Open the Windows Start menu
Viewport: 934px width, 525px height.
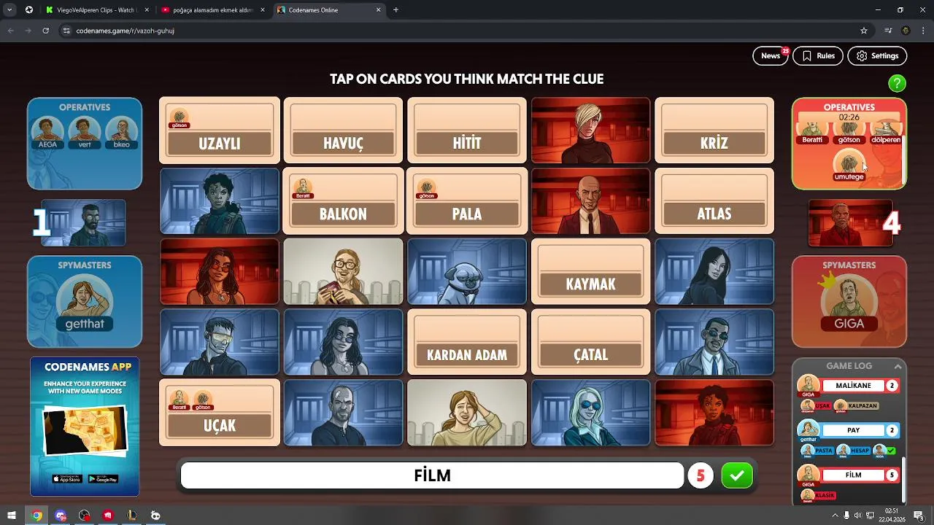coord(12,516)
